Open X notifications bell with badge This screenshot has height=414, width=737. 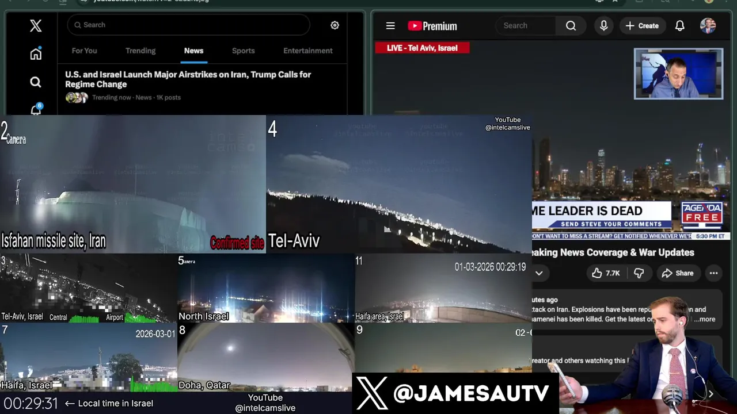tap(36, 109)
